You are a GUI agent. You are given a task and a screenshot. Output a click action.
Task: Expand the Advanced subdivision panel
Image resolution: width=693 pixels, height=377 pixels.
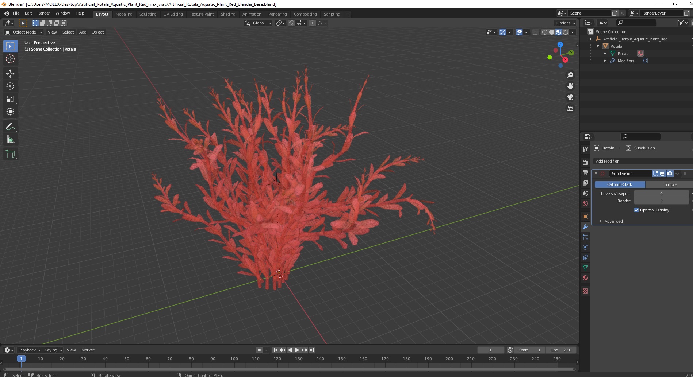[613, 221]
